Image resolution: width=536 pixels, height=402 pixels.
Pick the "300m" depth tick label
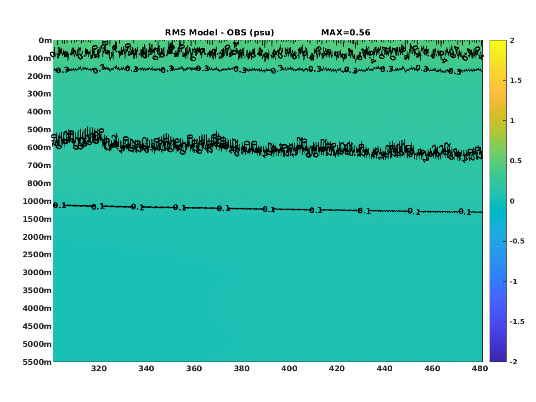coord(39,94)
